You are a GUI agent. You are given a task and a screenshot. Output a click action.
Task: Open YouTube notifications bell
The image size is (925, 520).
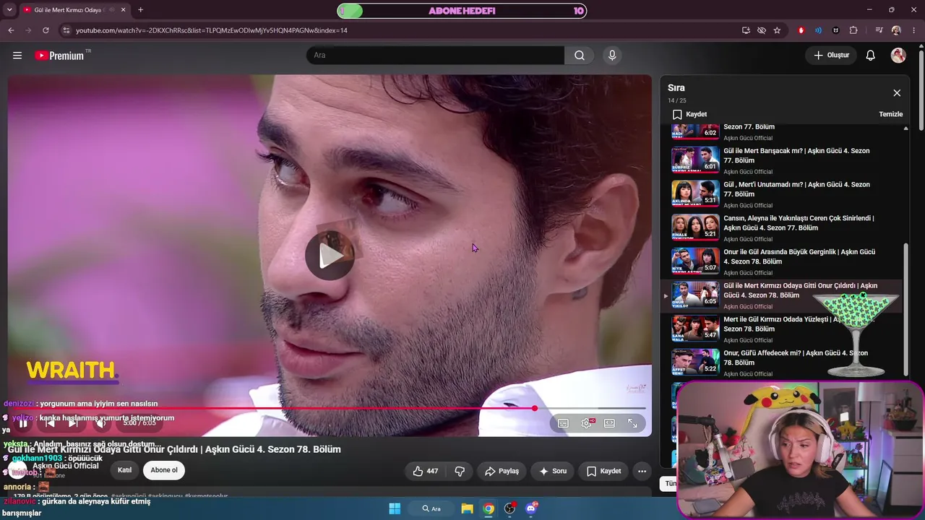pyautogui.click(x=871, y=56)
